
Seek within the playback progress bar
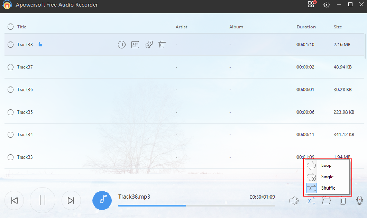tap(196, 206)
